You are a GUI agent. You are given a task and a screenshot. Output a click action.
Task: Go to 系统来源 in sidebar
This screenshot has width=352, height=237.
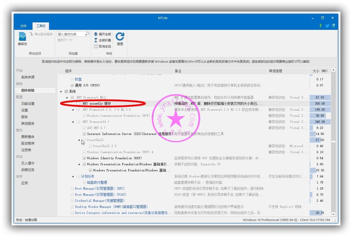tap(28, 77)
